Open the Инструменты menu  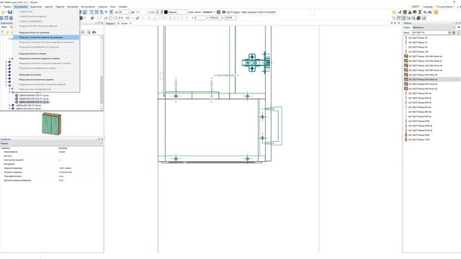point(88,6)
